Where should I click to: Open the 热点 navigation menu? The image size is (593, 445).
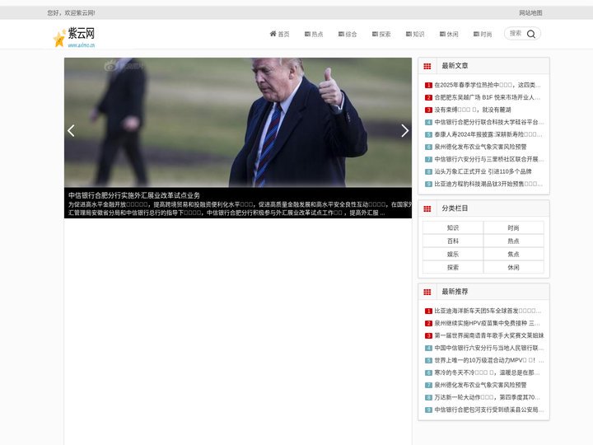tap(314, 34)
